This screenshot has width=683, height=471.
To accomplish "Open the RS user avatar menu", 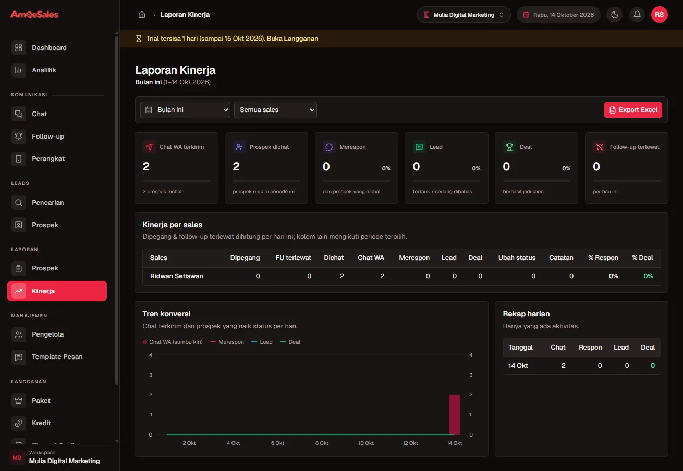I will (x=659, y=15).
